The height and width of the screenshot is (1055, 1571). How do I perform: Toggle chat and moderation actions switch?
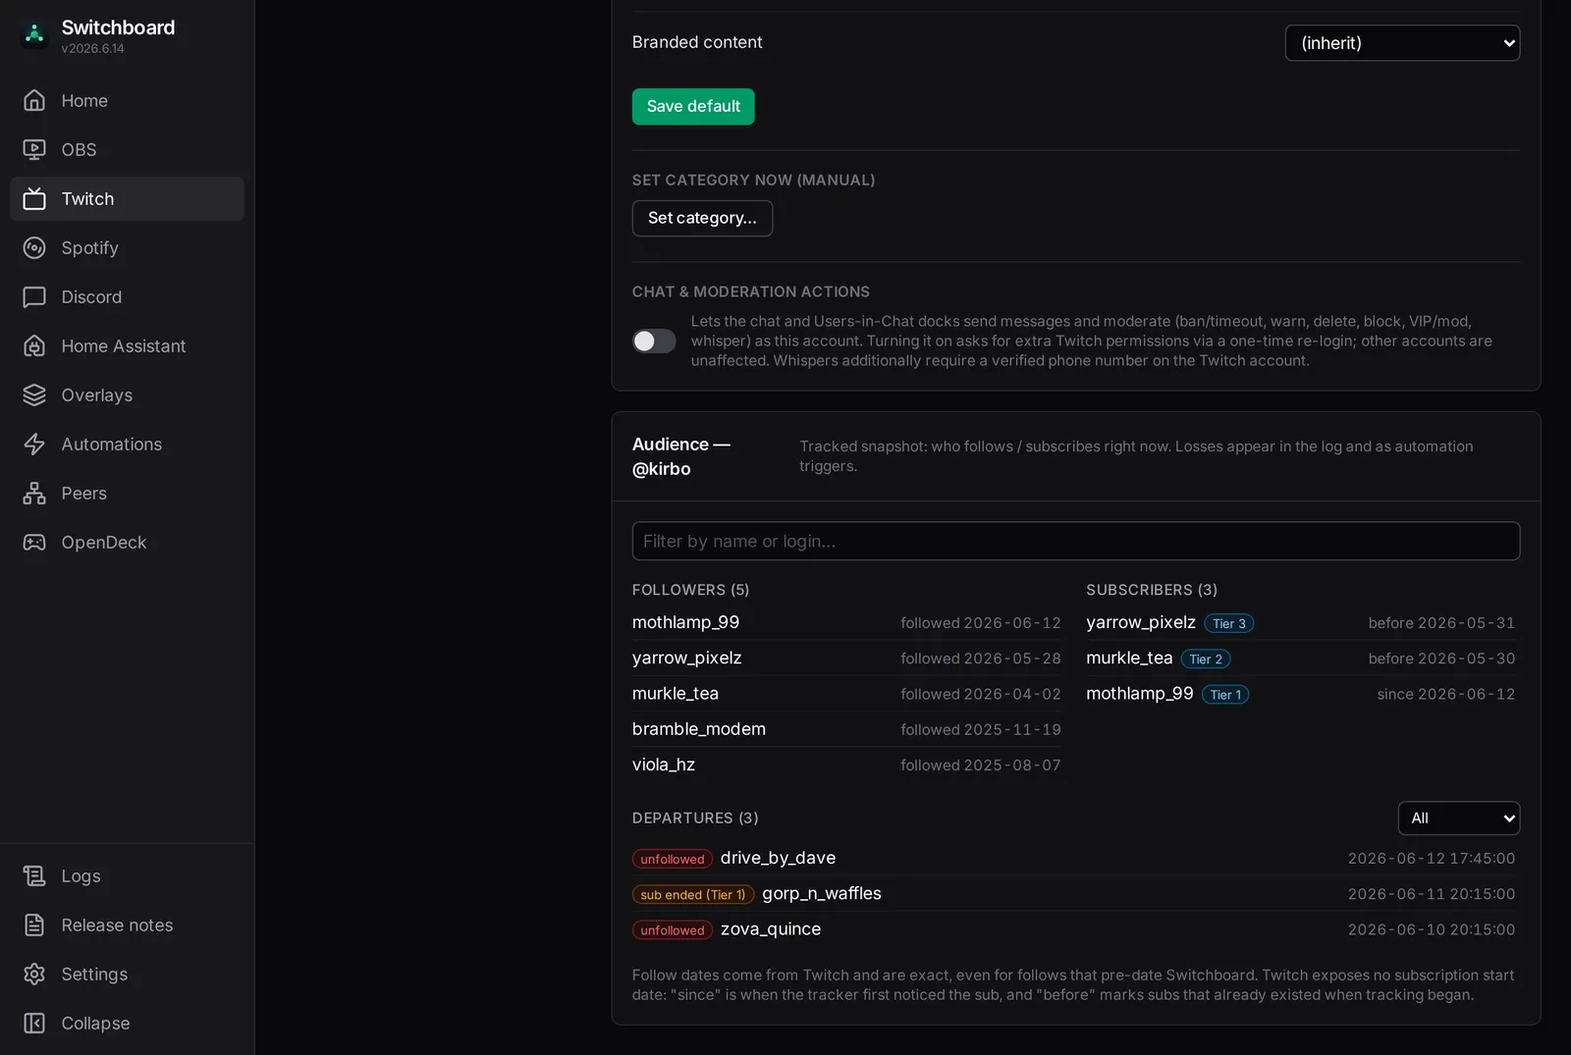[x=654, y=341]
